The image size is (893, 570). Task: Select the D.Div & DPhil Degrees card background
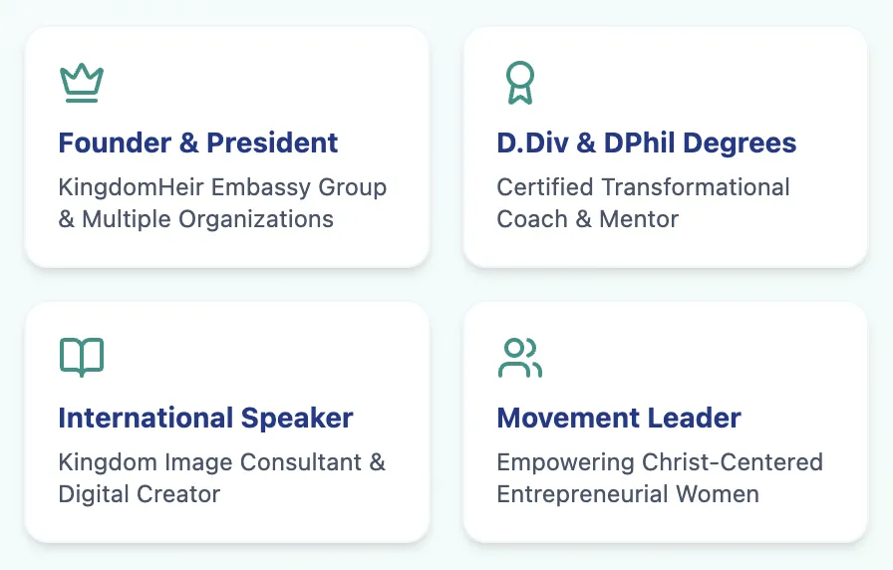tap(666, 146)
